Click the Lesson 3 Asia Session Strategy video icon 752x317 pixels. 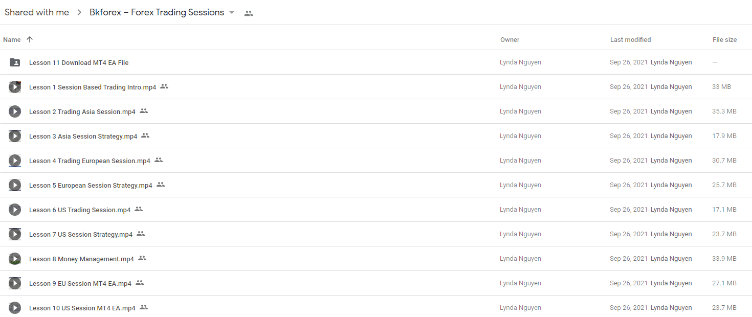coord(15,136)
